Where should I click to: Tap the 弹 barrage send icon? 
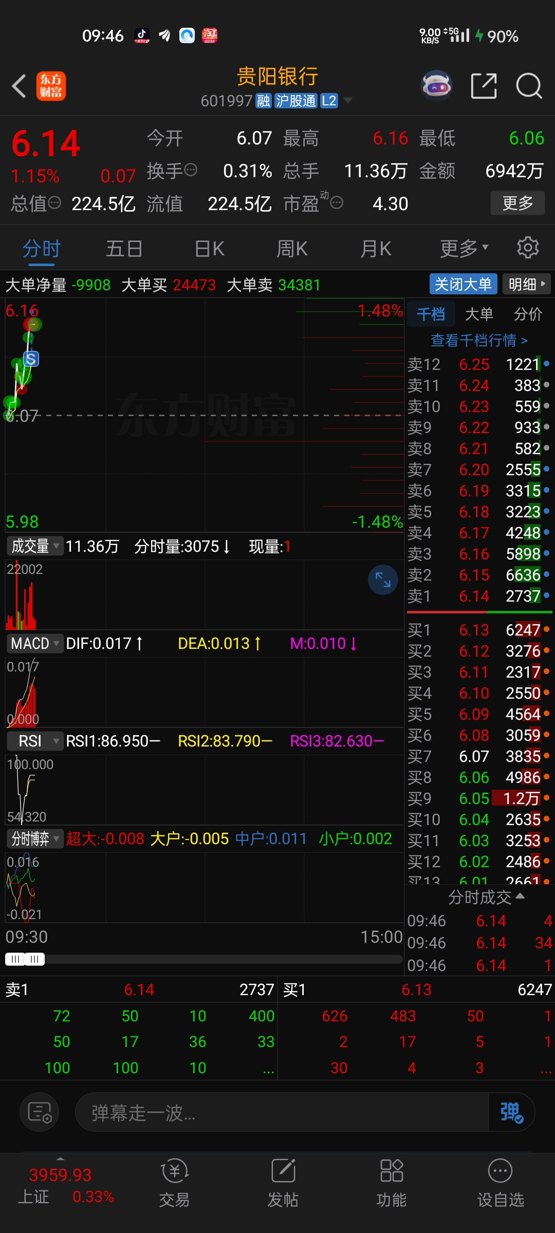coord(511,1113)
